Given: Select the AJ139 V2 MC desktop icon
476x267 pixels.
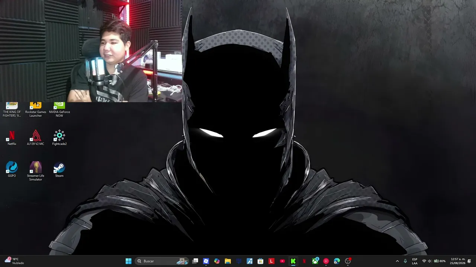Looking at the screenshot, I should [36, 138].
